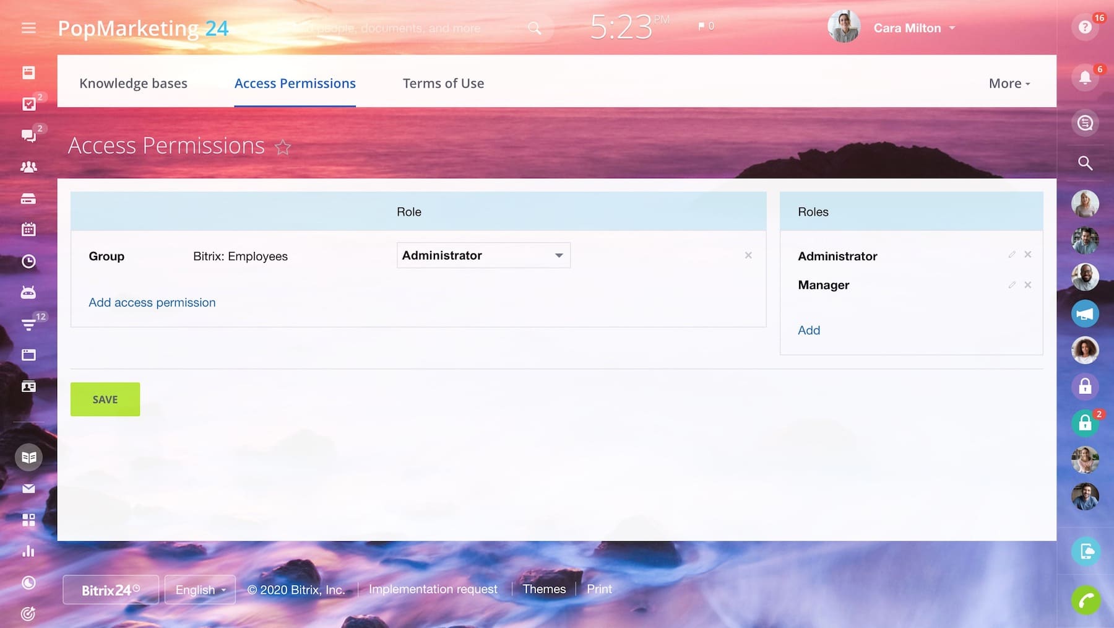Switch to the Knowledge bases tab

pyautogui.click(x=133, y=83)
